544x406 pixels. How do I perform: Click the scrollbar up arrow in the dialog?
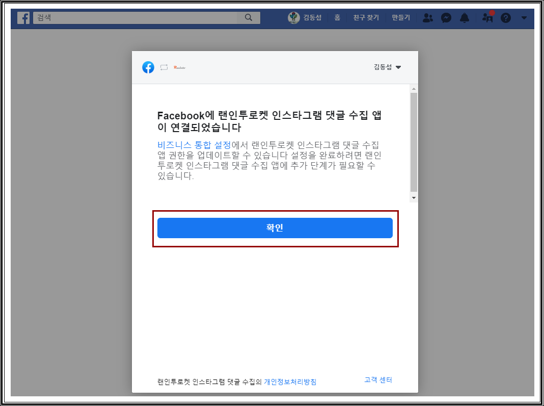pos(414,89)
